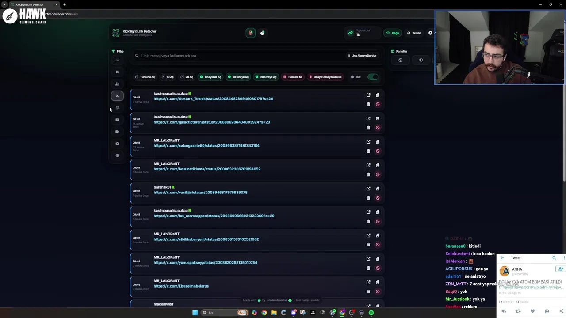Click the KickSight logo icon
The image size is (566, 318).
click(116, 33)
